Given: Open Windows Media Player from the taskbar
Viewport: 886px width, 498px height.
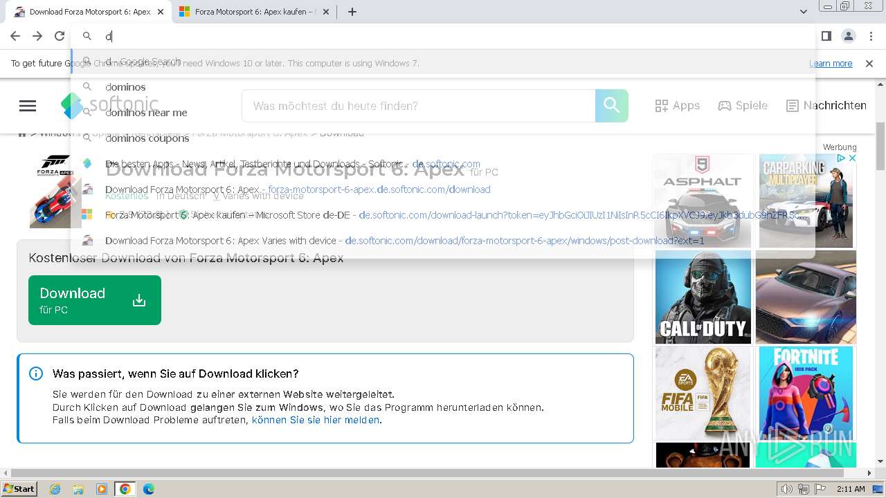Looking at the screenshot, I should tap(101, 489).
